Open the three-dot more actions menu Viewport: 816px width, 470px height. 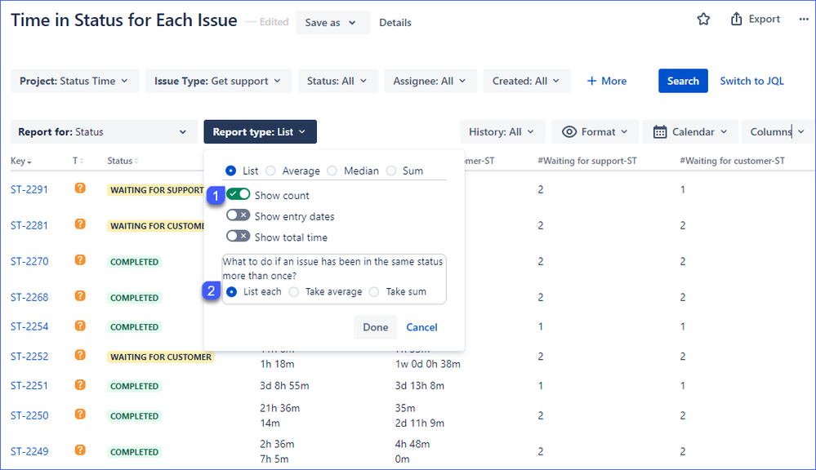804,20
